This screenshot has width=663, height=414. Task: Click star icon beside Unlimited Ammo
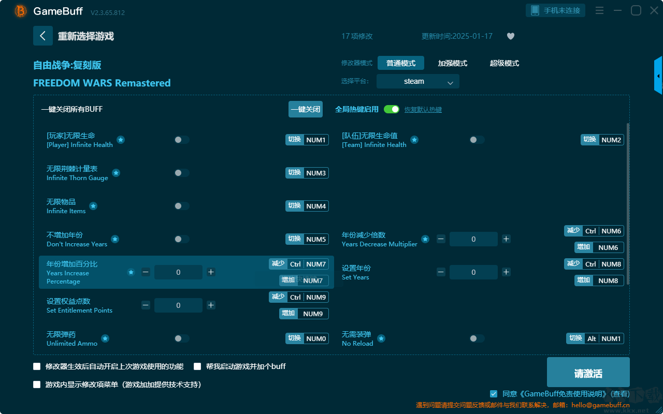[x=105, y=338]
